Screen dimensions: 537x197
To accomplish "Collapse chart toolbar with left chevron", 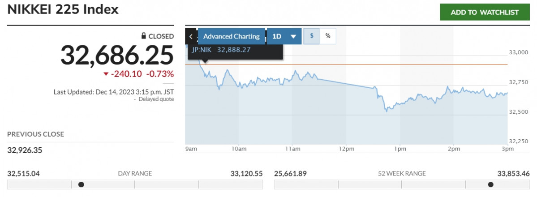I will pos(191,36).
